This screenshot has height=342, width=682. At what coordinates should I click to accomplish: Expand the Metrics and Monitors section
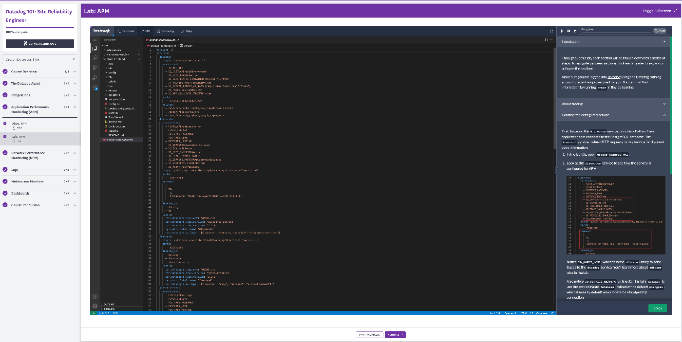pyautogui.click(x=40, y=181)
